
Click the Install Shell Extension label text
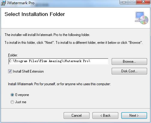[x=28, y=71]
